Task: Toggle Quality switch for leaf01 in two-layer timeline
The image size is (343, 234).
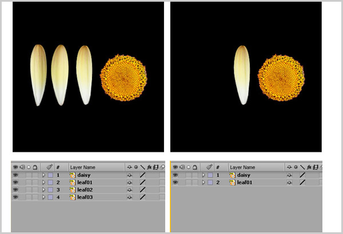Action: click(x=302, y=182)
